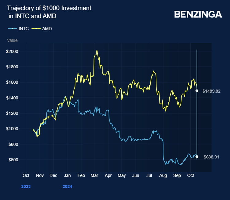
Task: Click the Jan x-axis month label
Action: click(67, 176)
